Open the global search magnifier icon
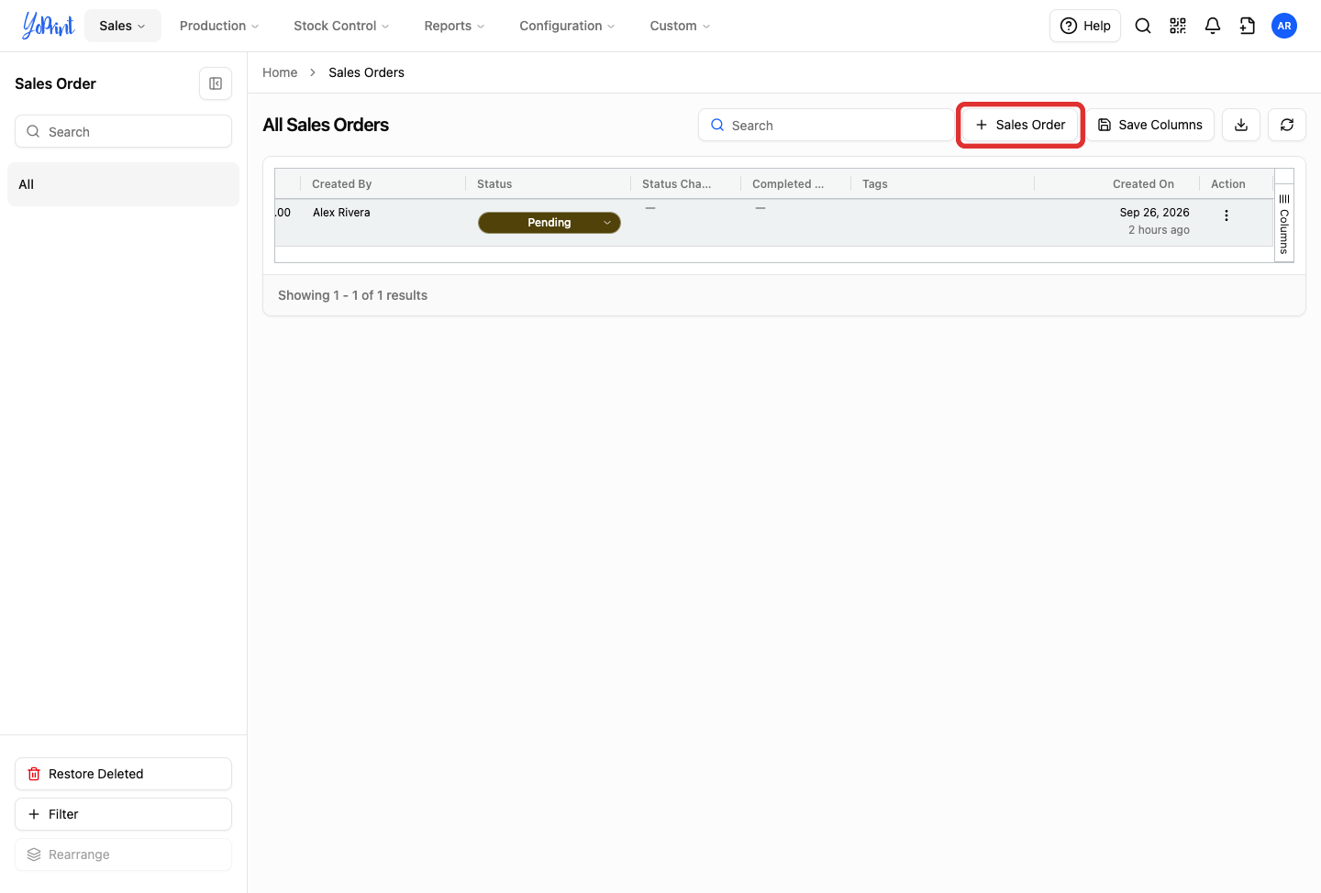 (x=1143, y=26)
